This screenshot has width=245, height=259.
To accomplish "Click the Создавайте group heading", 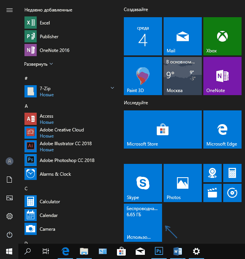I will click(x=136, y=10).
